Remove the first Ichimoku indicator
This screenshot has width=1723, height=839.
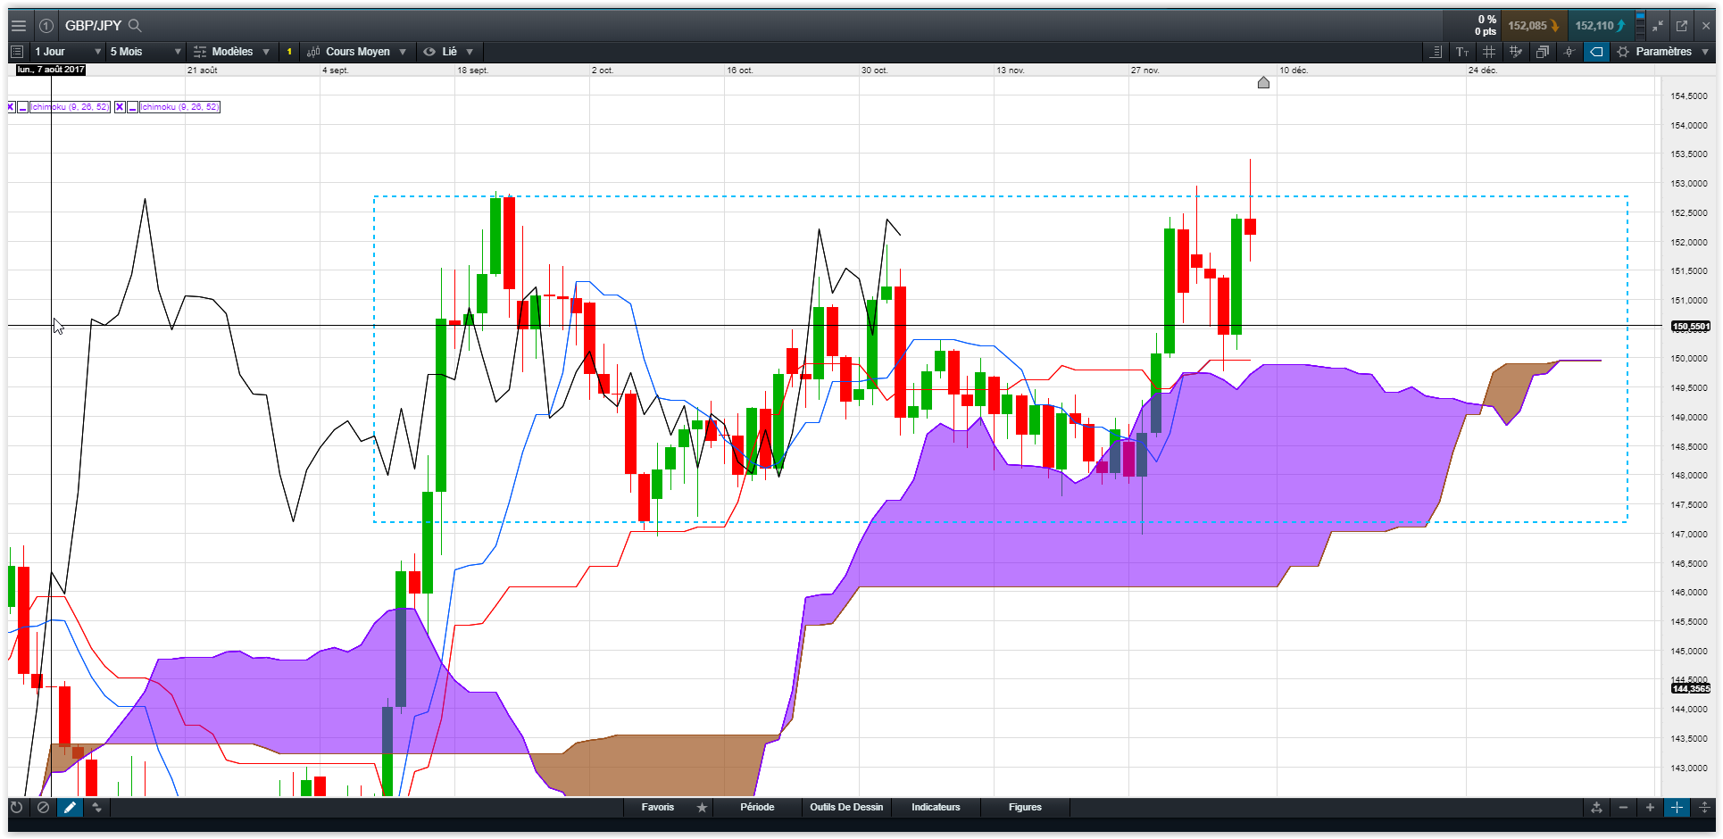[x=11, y=107]
